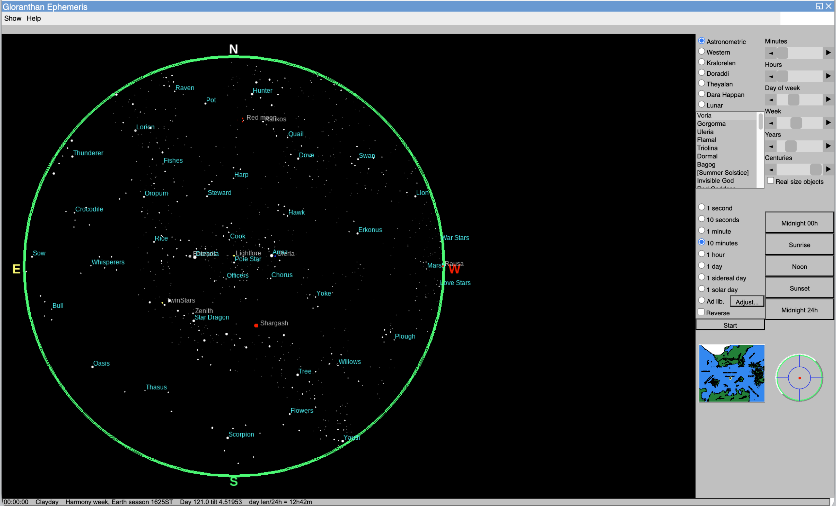Click the Minutes right arrow
836x506 pixels.
[828, 53]
